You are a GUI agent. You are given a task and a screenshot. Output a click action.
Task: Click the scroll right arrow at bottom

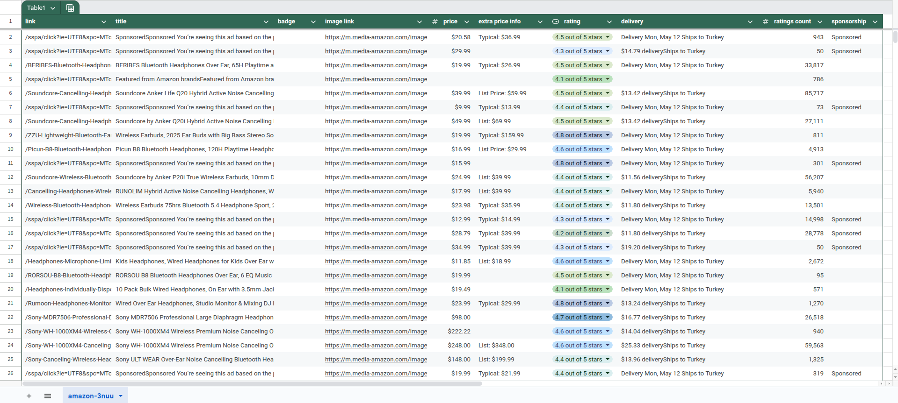point(889,384)
